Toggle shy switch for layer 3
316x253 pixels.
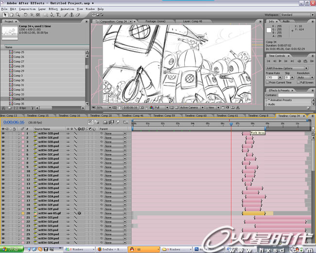(x=68, y=142)
